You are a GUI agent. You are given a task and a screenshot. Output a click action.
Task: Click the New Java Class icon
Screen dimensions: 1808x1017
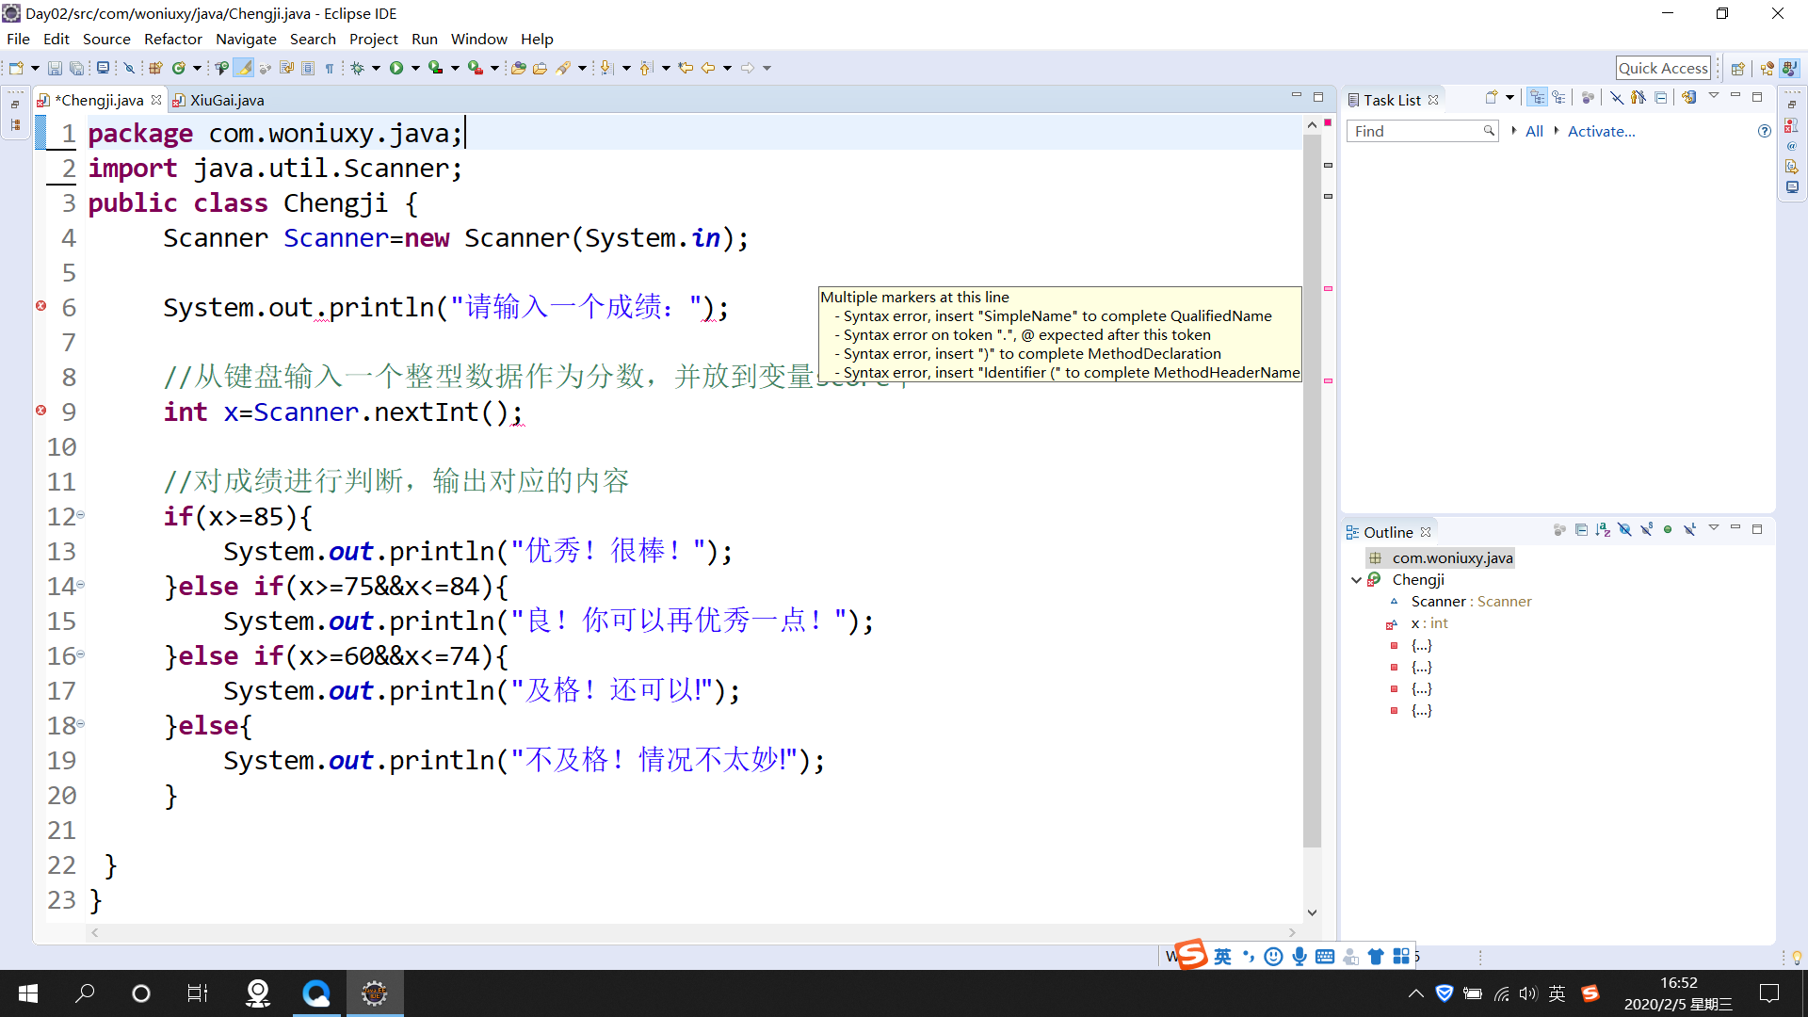pyautogui.click(x=178, y=68)
